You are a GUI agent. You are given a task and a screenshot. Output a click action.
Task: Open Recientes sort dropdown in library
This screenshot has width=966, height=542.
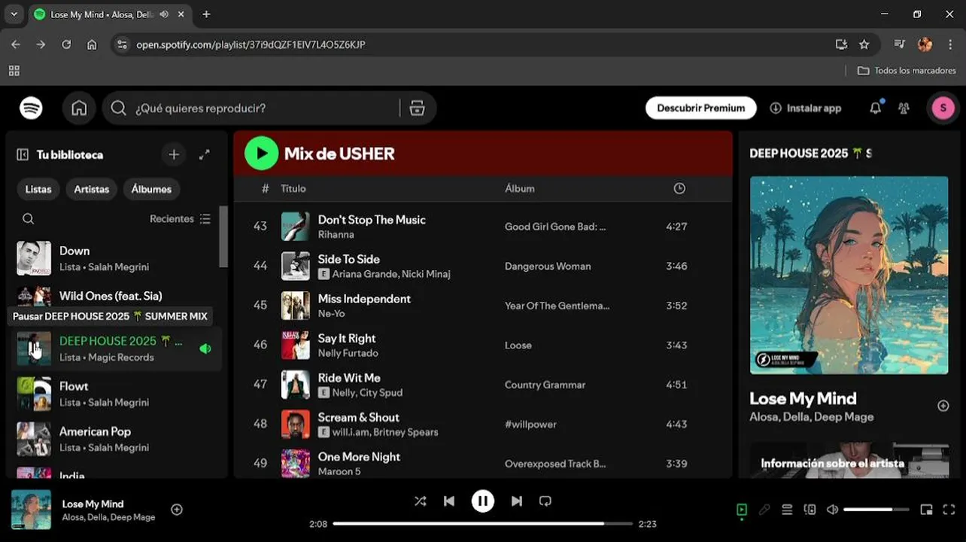click(181, 219)
